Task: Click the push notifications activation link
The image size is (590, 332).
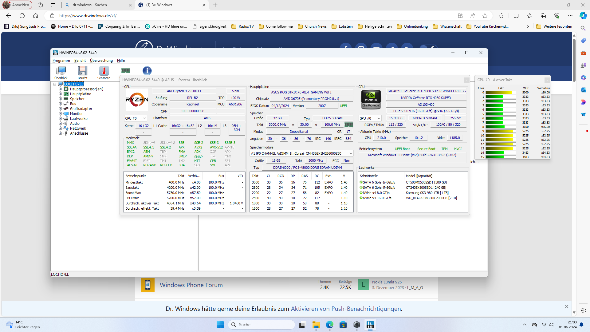Action: pyautogui.click(x=346, y=309)
